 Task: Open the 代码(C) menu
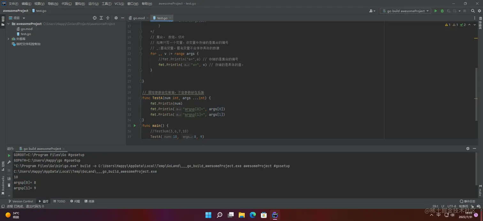[x=66, y=4]
